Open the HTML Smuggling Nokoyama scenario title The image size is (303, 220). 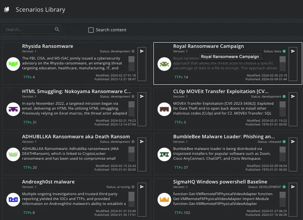[x=77, y=91]
